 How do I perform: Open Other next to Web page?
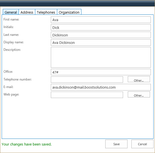pos(139,94)
